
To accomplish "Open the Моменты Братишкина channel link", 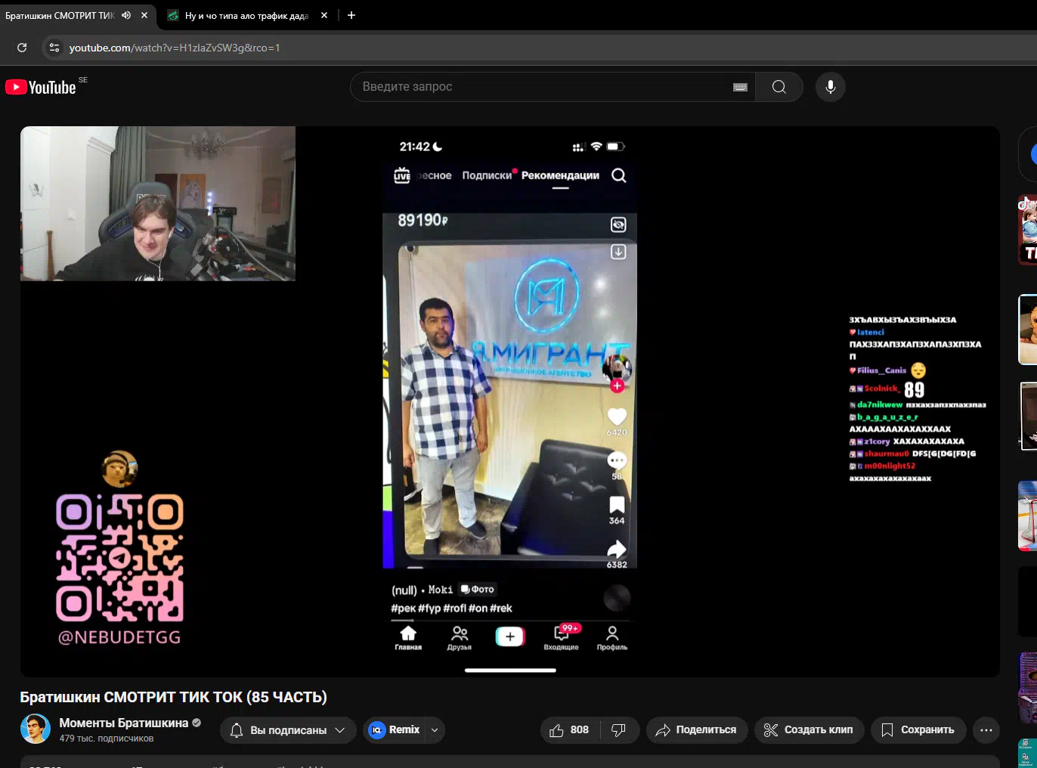I will 124,723.
